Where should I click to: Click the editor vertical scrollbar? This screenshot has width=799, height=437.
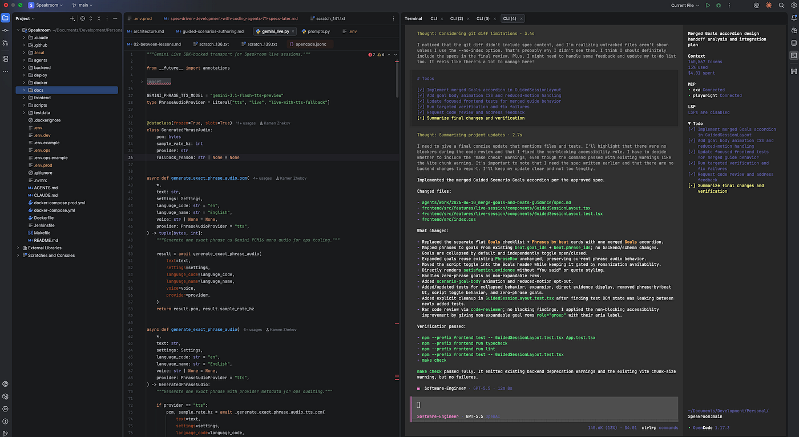point(398,80)
